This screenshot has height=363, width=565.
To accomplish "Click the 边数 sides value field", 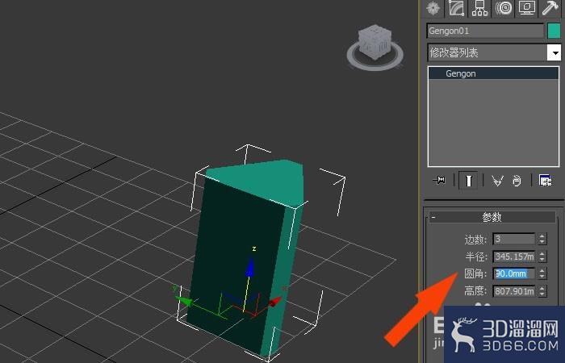I will (514, 239).
